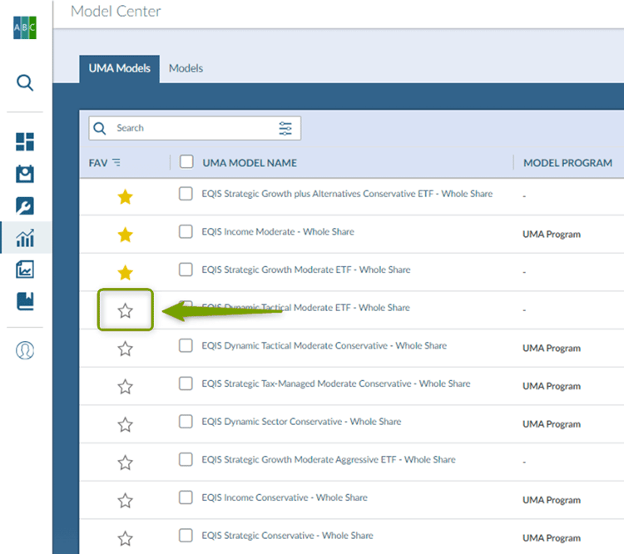Unfavorite EQIS Income Moderate gold star
Viewport: 624px width, 554px height.
click(125, 235)
